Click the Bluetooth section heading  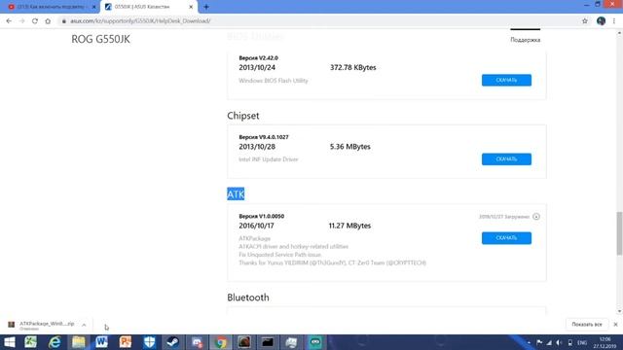point(248,297)
